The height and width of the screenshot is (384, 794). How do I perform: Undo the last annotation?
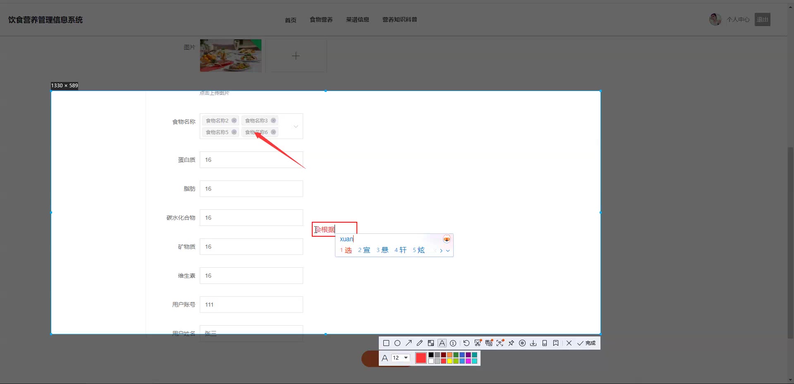466,343
